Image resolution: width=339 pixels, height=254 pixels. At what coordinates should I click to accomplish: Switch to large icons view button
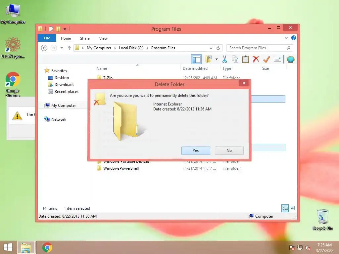[292, 208]
